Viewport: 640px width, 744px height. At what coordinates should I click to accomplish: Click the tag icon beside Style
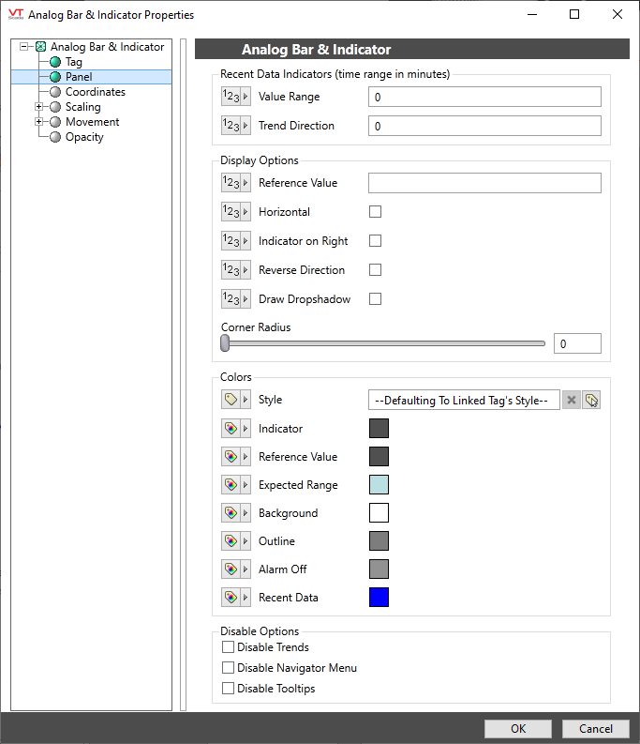231,400
